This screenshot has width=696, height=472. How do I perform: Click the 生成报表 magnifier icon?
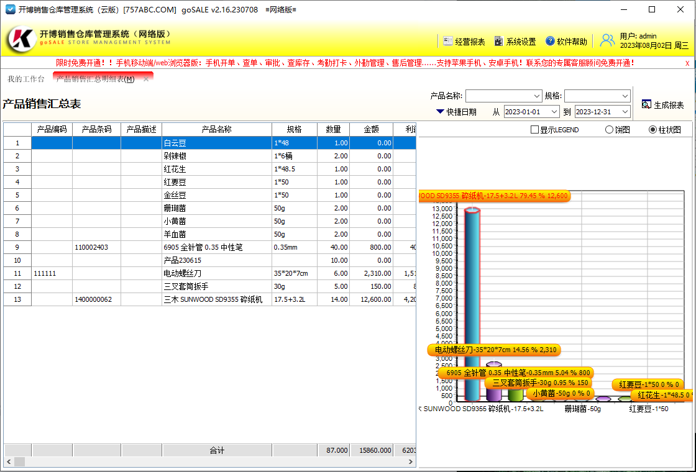click(x=646, y=104)
